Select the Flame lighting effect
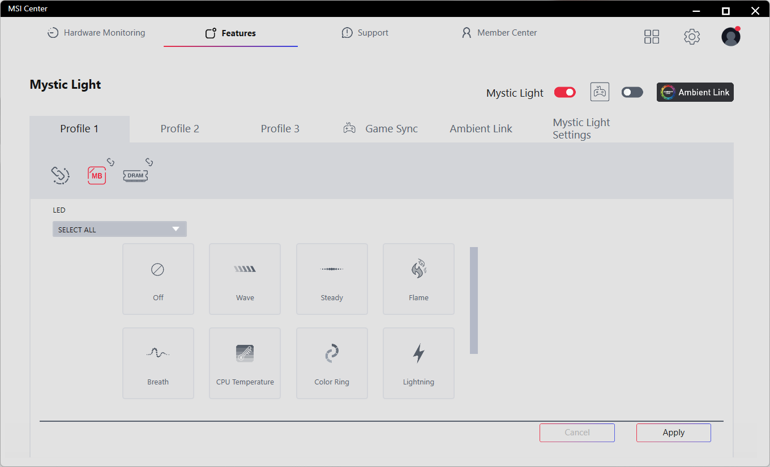The width and height of the screenshot is (770, 467). click(418, 279)
